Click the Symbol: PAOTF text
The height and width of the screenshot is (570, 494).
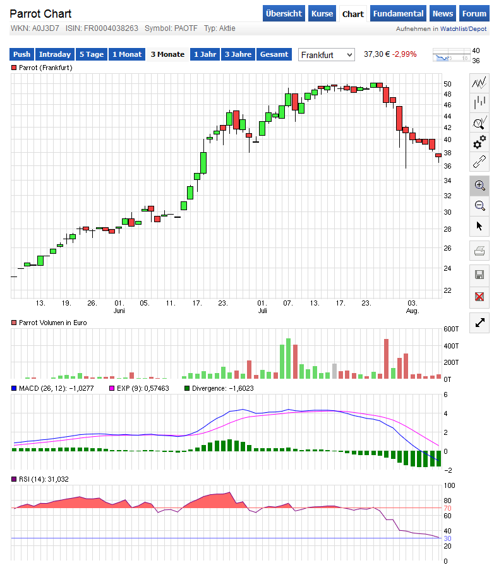pos(171,28)
